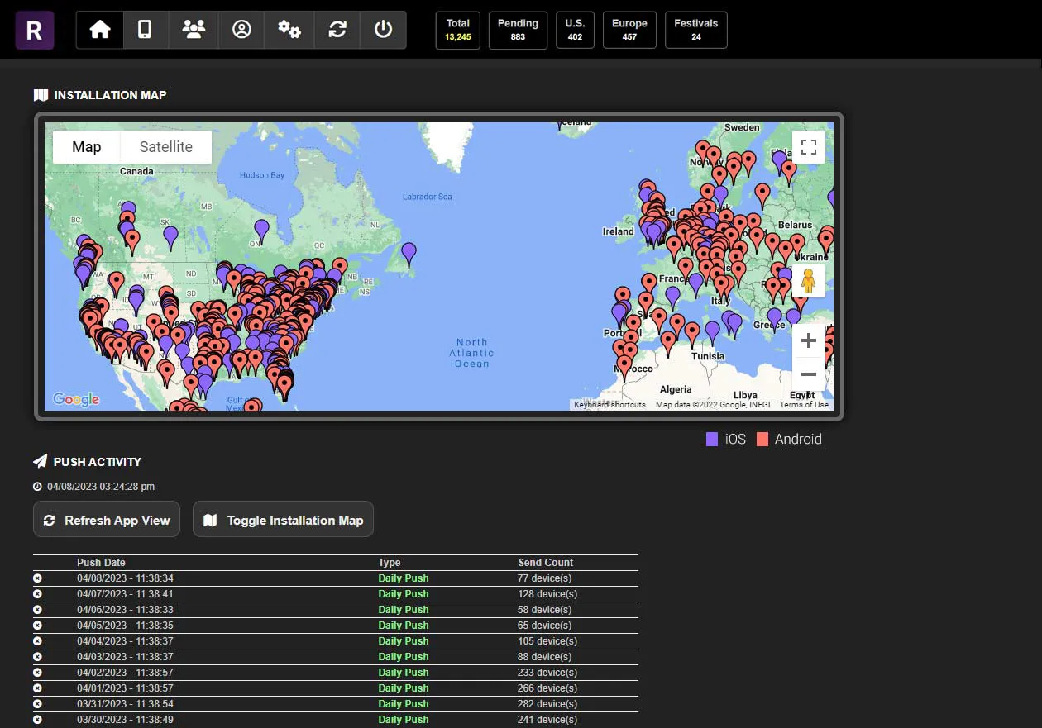
Task: Open the mobile device icon
Action: point(145,30)
